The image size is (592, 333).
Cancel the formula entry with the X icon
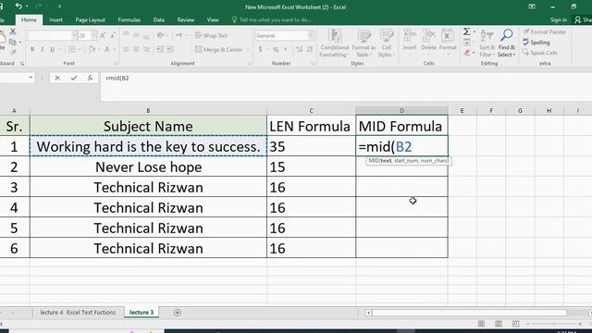tap(57, 78)
